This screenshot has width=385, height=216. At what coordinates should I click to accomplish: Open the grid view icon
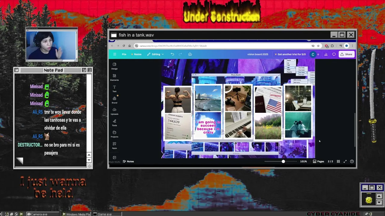pos(338,161)
